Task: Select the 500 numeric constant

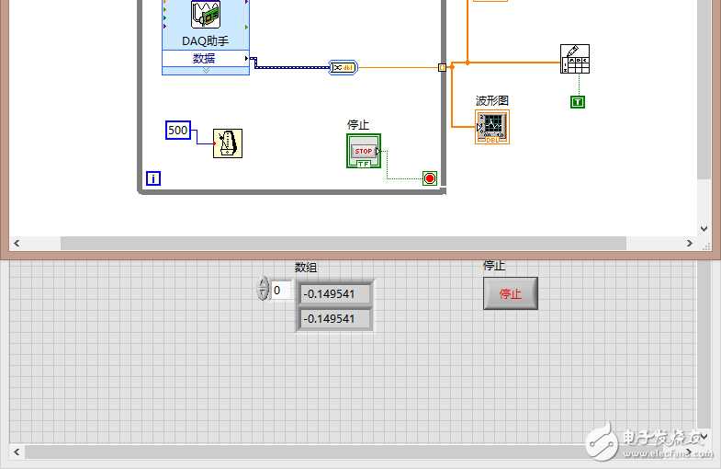Action: tap(178, 131)
